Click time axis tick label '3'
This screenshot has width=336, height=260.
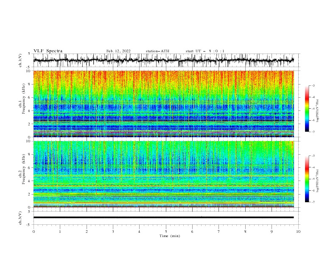(113, 232)
